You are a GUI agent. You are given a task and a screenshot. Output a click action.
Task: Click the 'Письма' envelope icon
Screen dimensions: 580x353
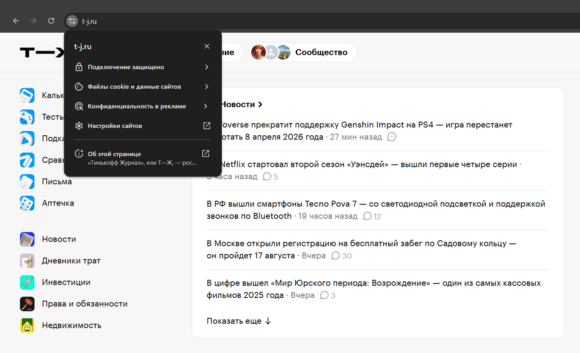point(27,181)
